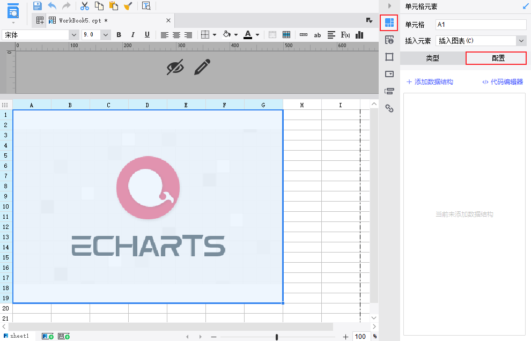This screenshot has width=531, height=341.
Task: Toggle bold formatting
Action: point(119,35)
